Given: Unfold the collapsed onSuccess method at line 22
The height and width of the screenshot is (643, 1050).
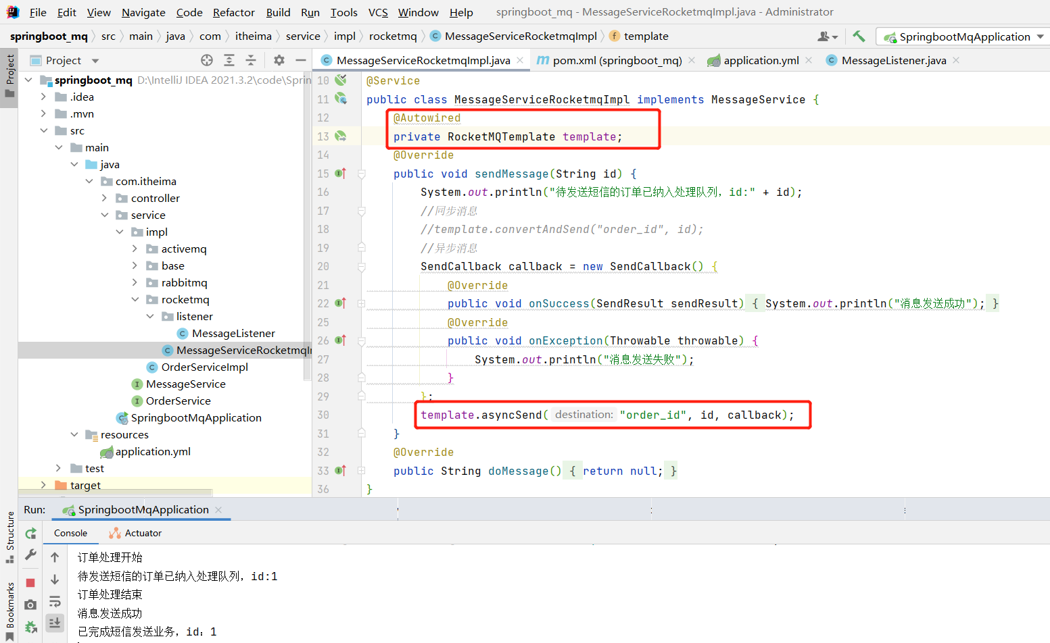Looking at the screenshot, I should (362, 304).
